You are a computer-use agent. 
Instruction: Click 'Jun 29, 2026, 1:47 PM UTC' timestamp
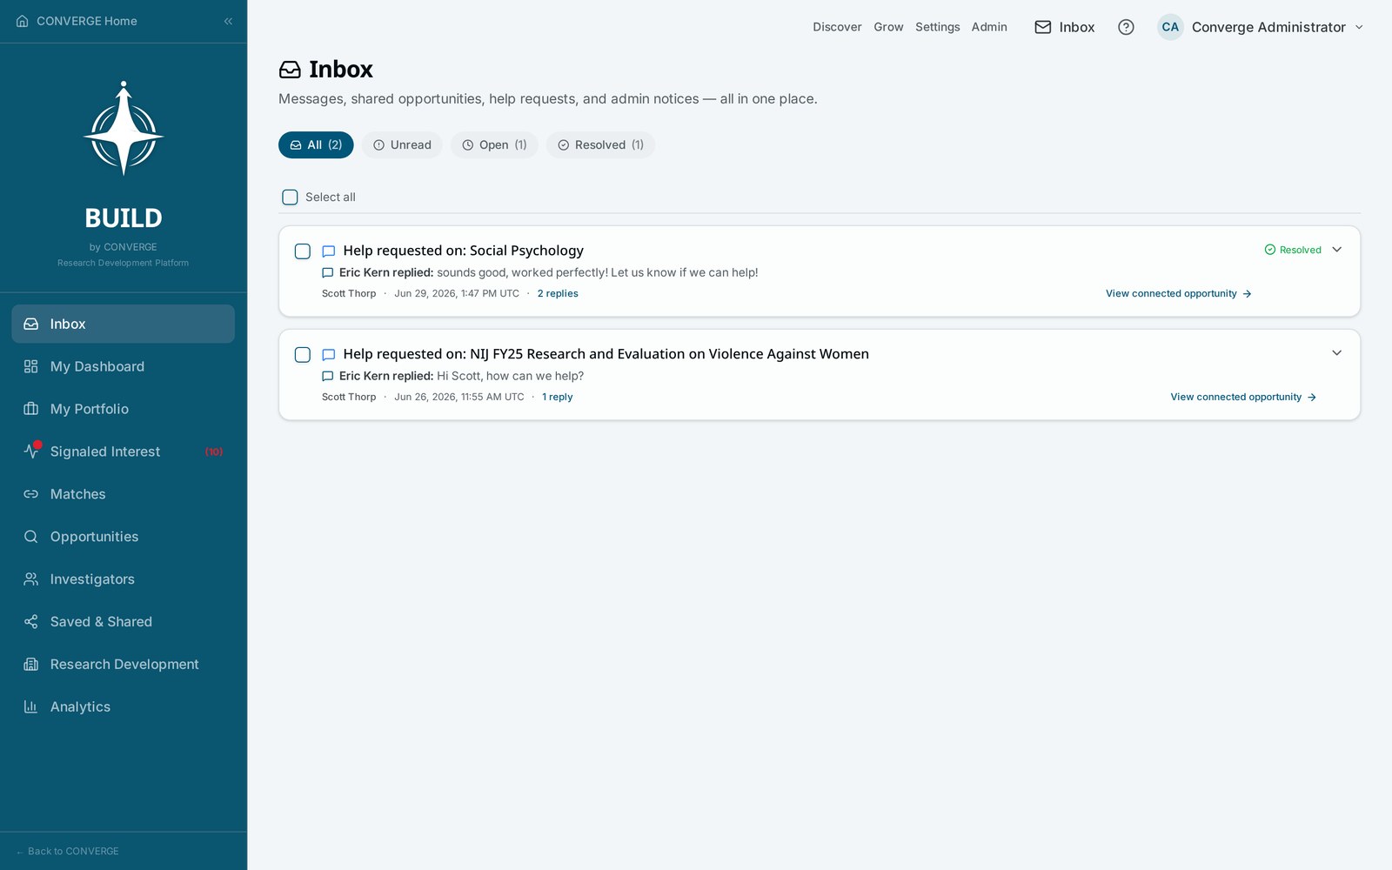click(457, 294)
